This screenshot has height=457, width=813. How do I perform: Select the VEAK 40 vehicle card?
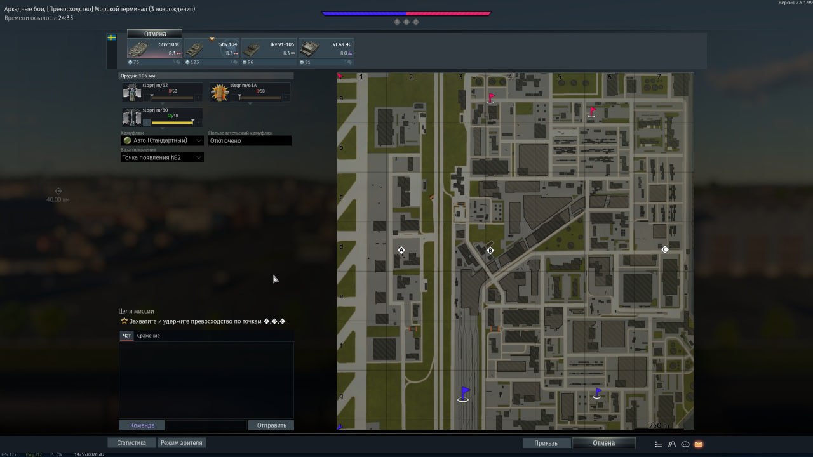click(x=326, y=49)
